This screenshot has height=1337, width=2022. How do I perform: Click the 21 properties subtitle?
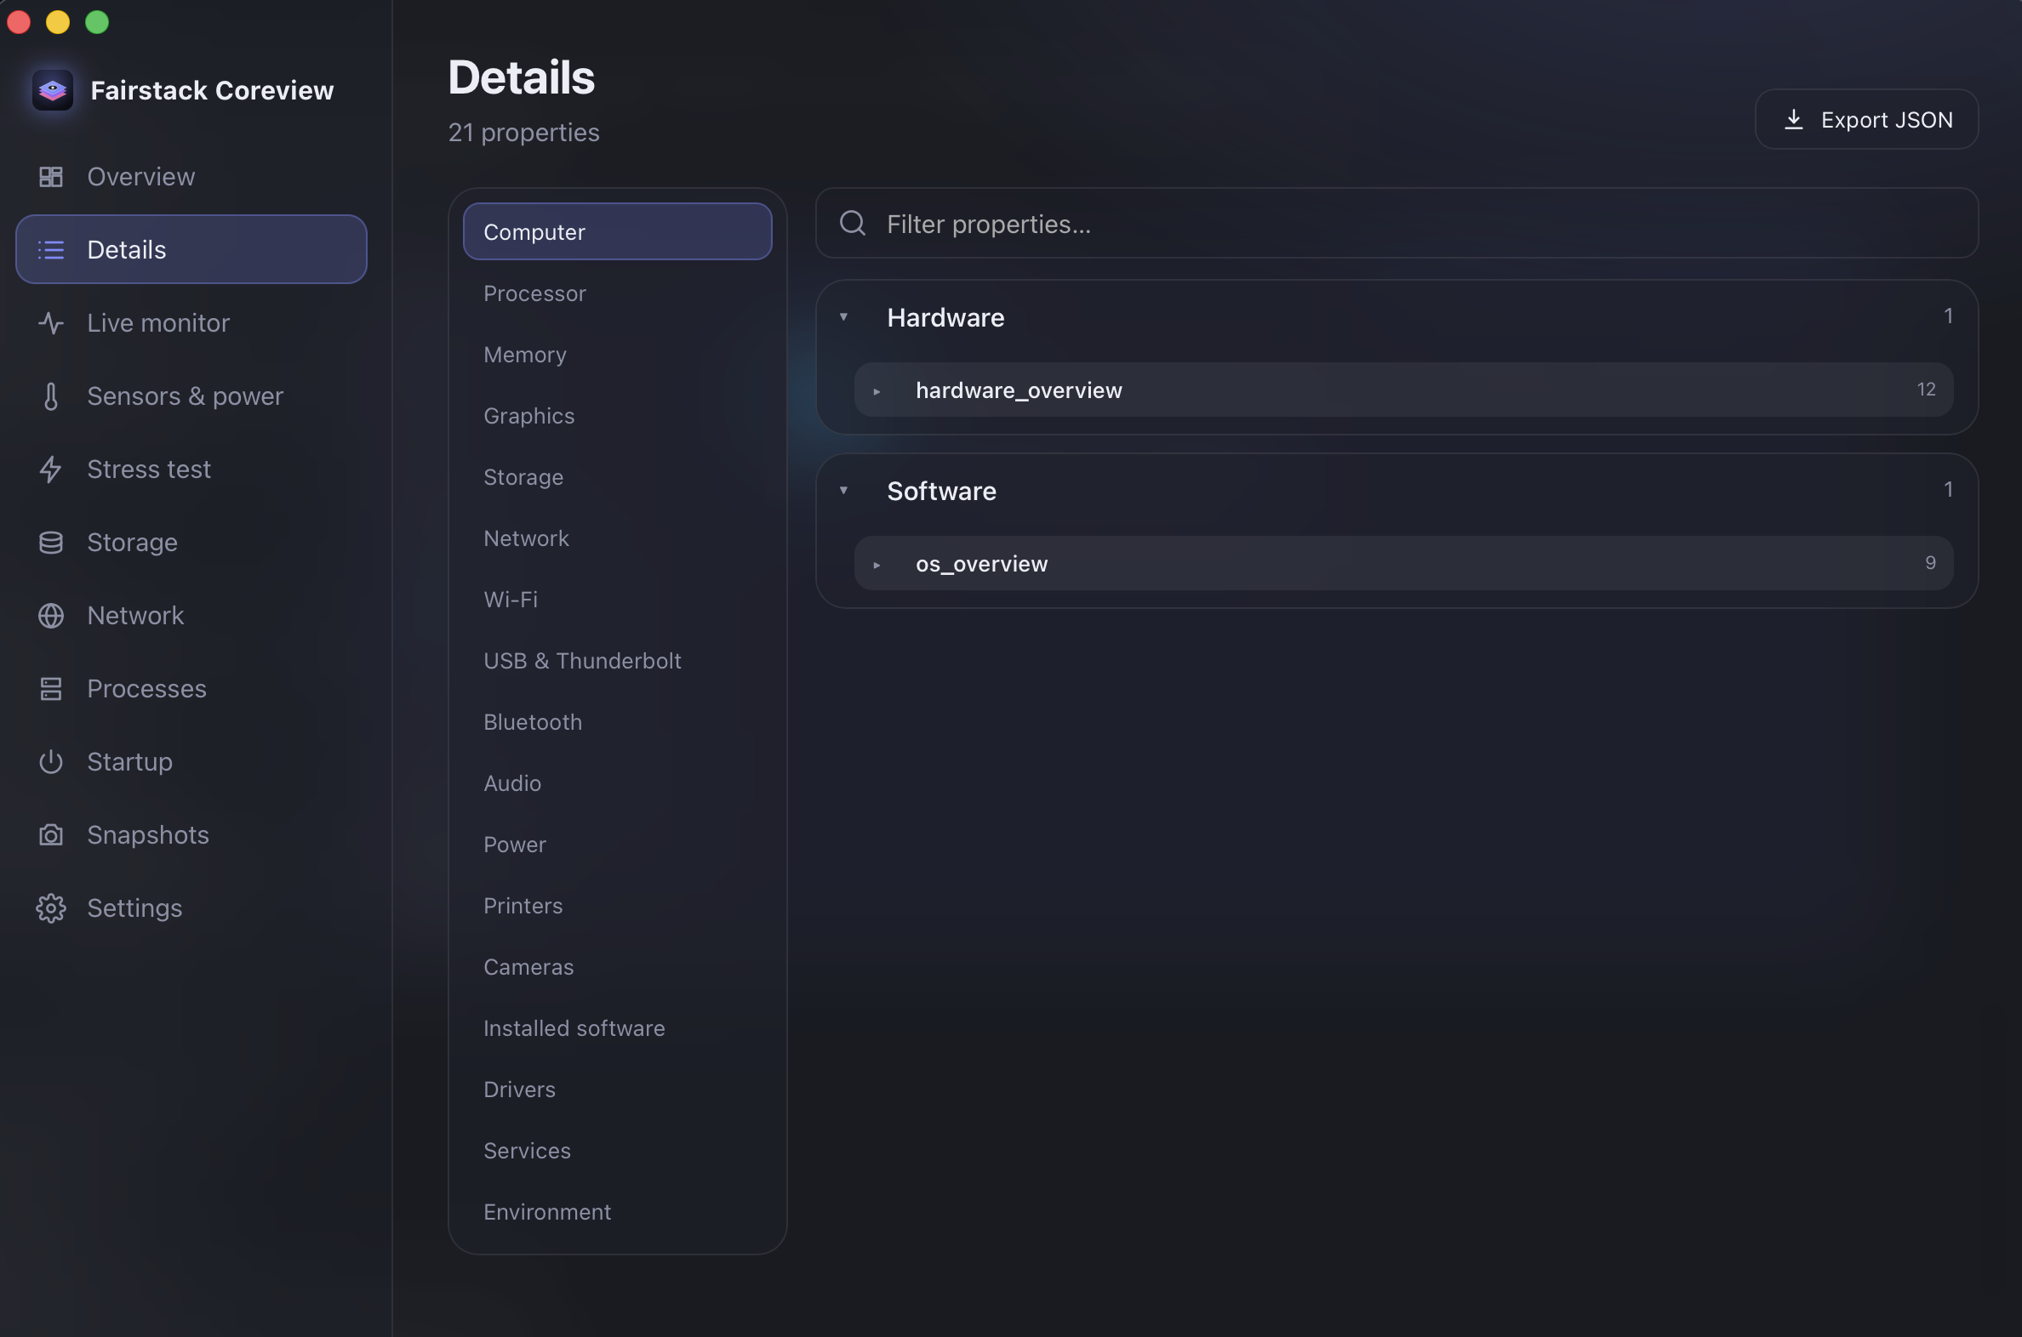click(x=523, y=132)
